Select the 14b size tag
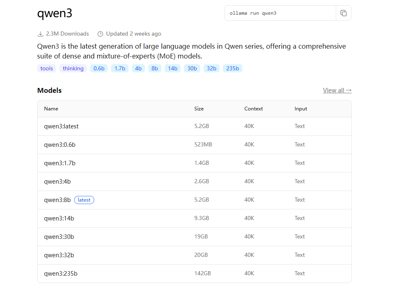Image resolution: width=412 pixels, height=301 pixels. [173, 68]
